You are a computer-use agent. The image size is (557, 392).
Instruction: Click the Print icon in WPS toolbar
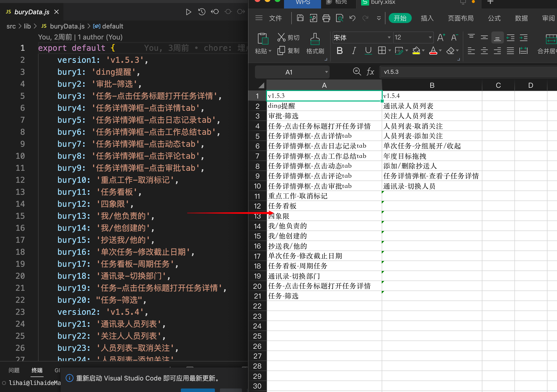326,18
